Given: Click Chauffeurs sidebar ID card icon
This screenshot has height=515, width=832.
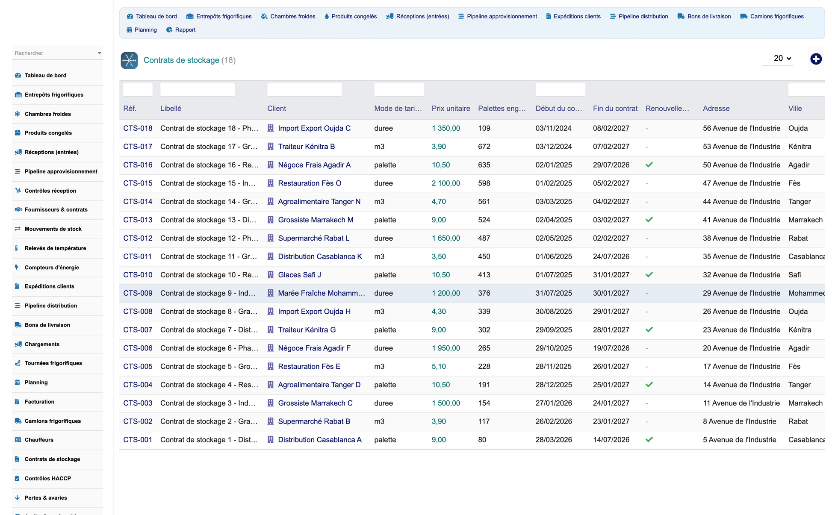Looking at the screenshot, I should coord(18,439).
